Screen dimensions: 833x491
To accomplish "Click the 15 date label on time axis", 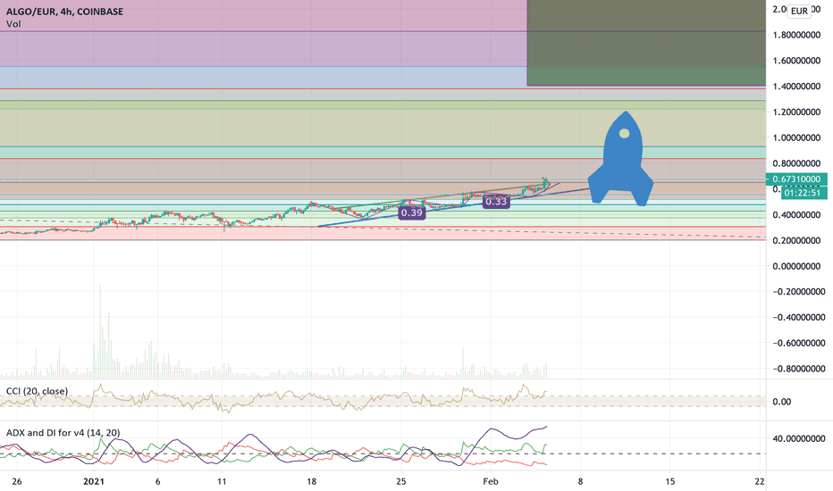I will coord(670,481).
